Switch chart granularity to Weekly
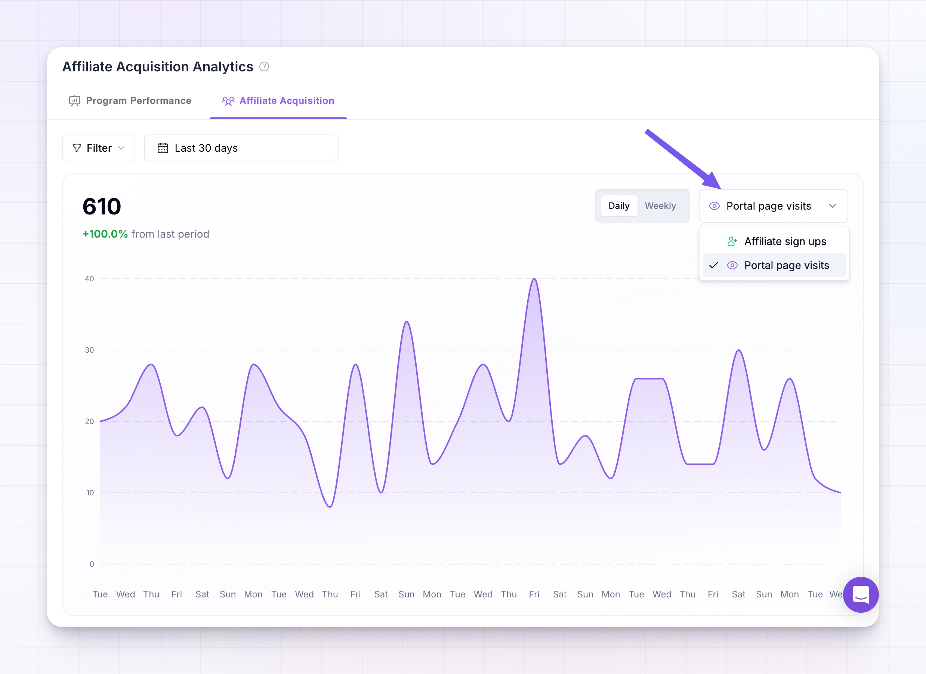The image size is (926, 674). tap(660, 206)
